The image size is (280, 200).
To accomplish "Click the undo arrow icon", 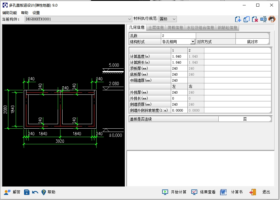I will [35, 192].
